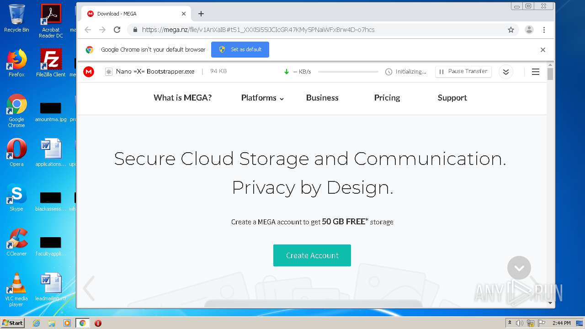Open What is MEGA? page
Screen dimensions: 585x329
[182, 98]
